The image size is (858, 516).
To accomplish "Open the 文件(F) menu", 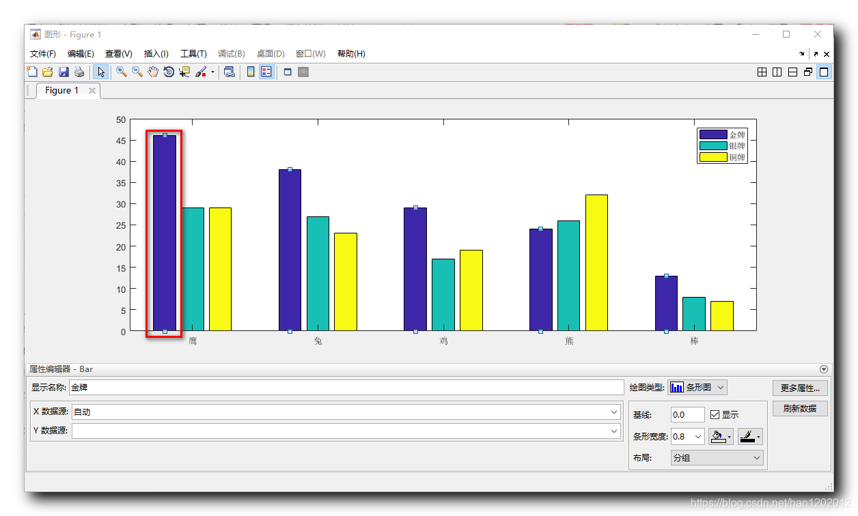I will (x=43, y=54).
